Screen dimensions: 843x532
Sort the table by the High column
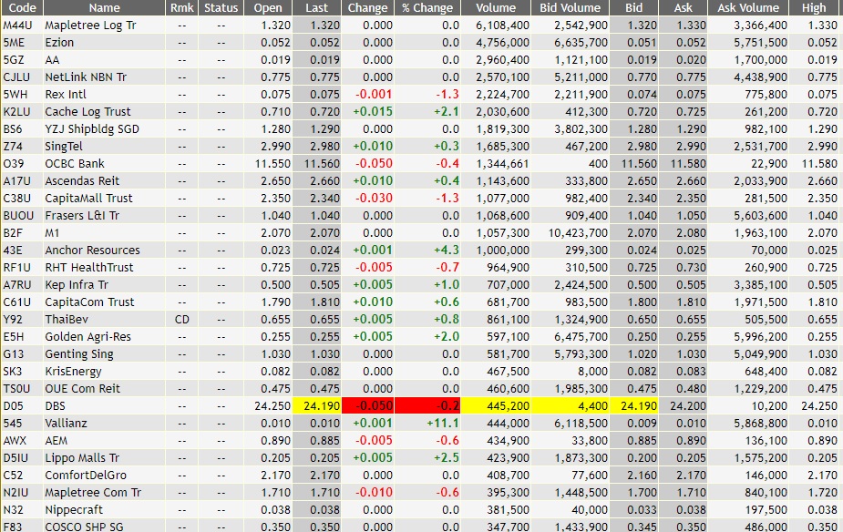pos(814,7)
